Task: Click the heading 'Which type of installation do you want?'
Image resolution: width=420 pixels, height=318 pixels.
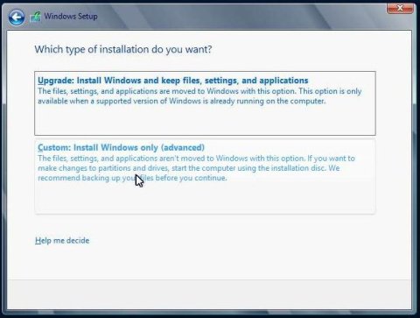Action: coord(123,49)
